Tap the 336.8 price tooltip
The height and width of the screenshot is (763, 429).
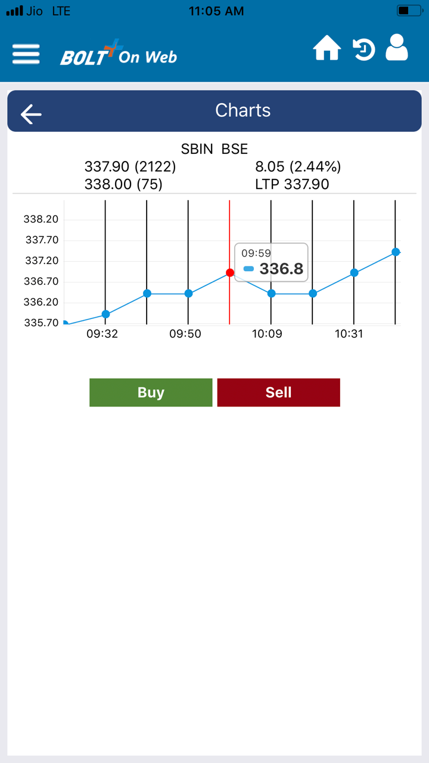[272, 262]
